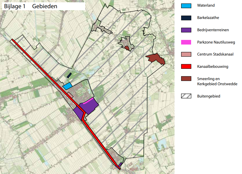The height and width of the screenshot is (174, 242).
Task: Select the 'Bedrijventerreinen' legend label
Action: point(213,30)
